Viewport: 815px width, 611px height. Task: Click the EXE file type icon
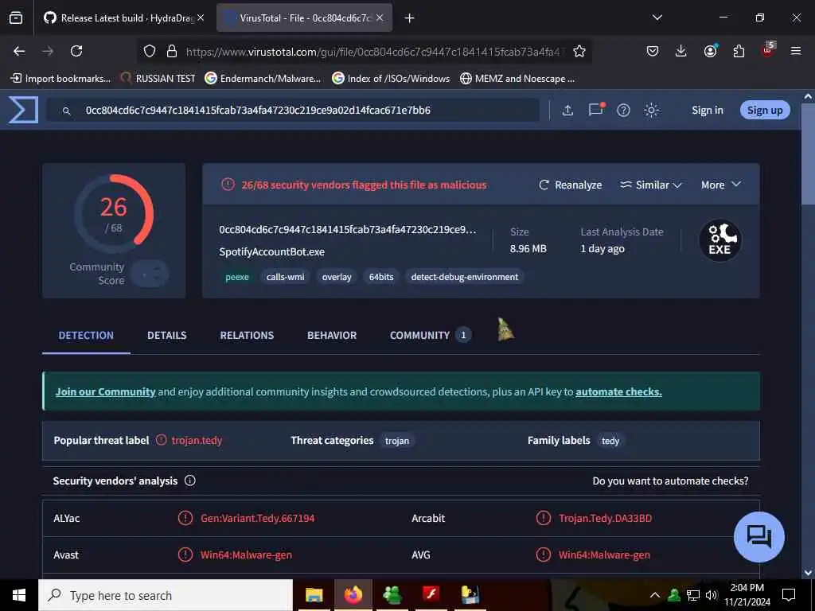coord(719,240)
